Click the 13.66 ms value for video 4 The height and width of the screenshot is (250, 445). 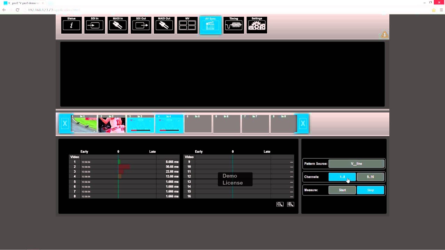pos(172,176)
